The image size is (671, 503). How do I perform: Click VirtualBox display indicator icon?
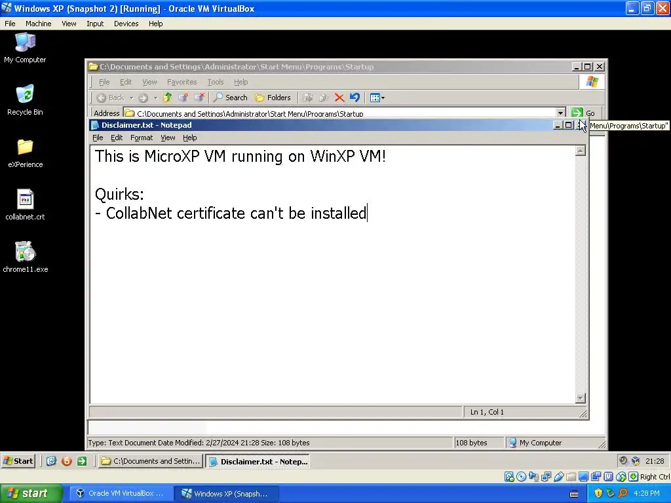(583, 477)
